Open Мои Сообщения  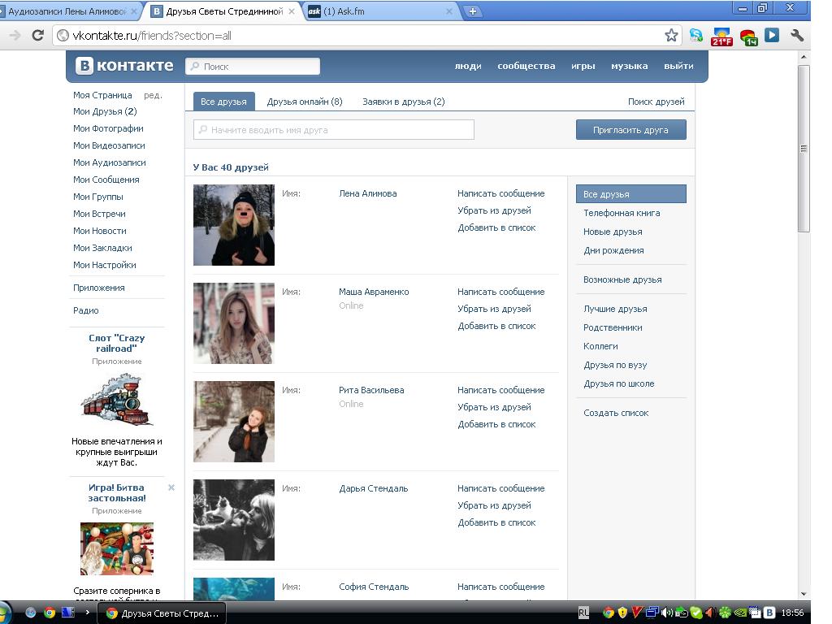(106, 180)
